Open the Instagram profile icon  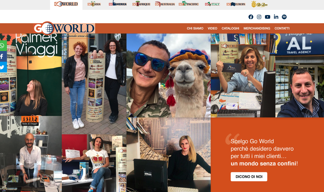pos(259,17)
